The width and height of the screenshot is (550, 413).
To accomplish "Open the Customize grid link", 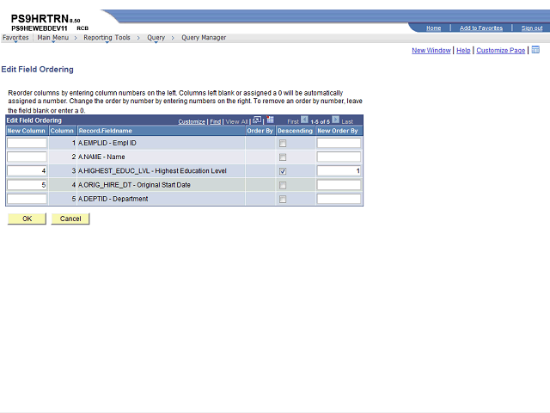I will [192, 121].
